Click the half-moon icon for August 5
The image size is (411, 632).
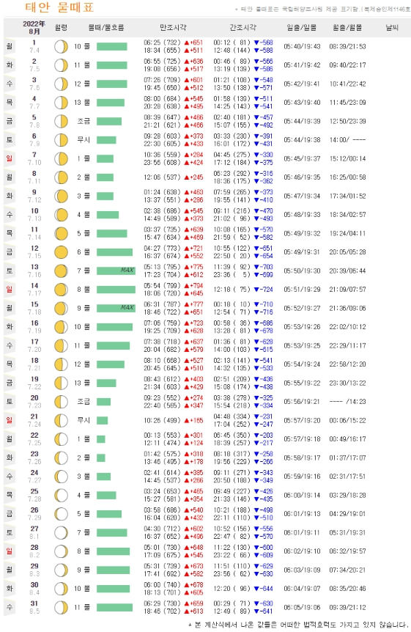coord(62,121)
